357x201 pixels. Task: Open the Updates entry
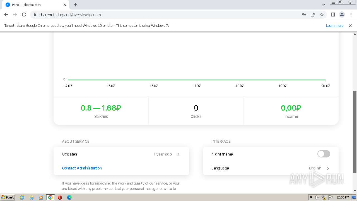point(121,154)
